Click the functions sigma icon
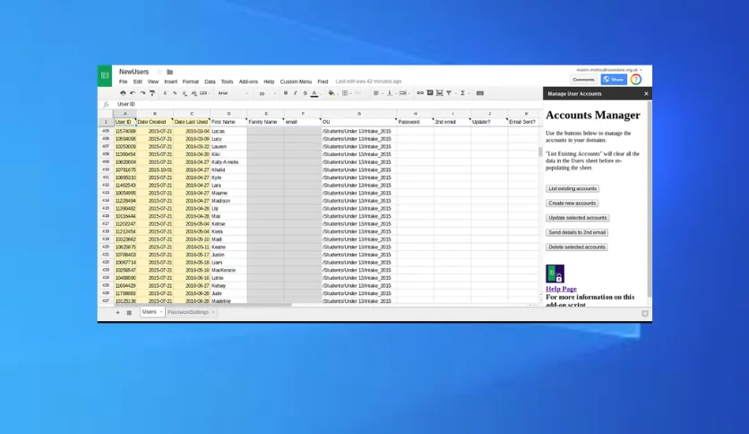Image resolution: width=749 pixels, height=434 pixels. coord(462,93)
